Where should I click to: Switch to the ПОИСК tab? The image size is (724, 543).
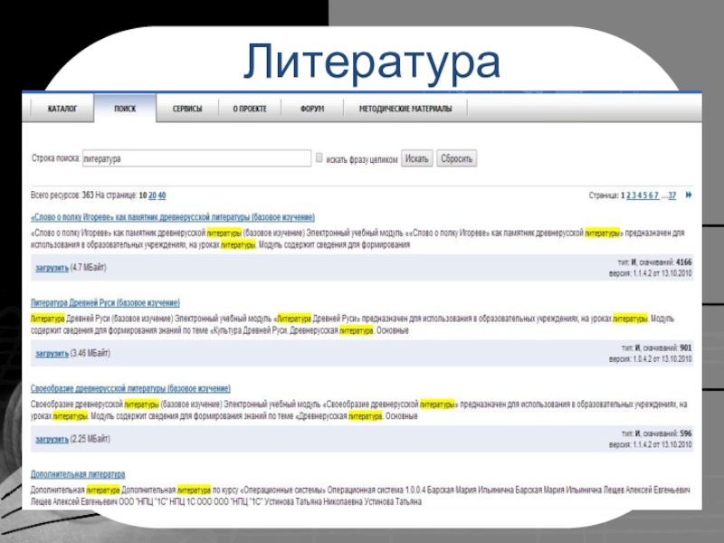[x=125, y=109]
